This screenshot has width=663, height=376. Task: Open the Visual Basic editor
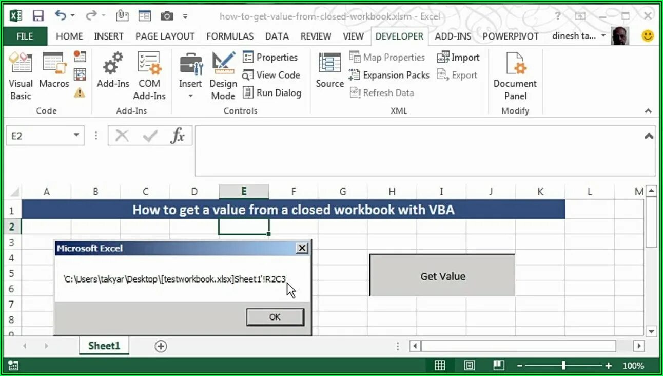click(21, 76)
